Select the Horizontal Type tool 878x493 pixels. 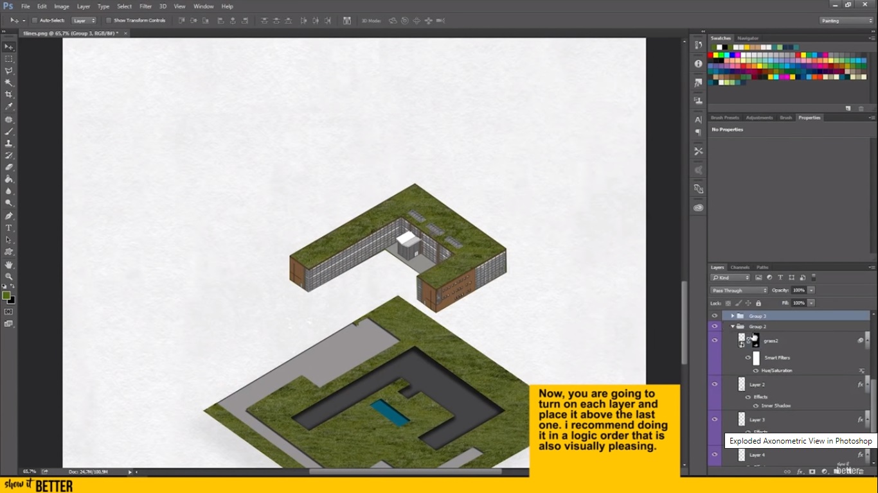pyautogui.click(x=9, y=227)
